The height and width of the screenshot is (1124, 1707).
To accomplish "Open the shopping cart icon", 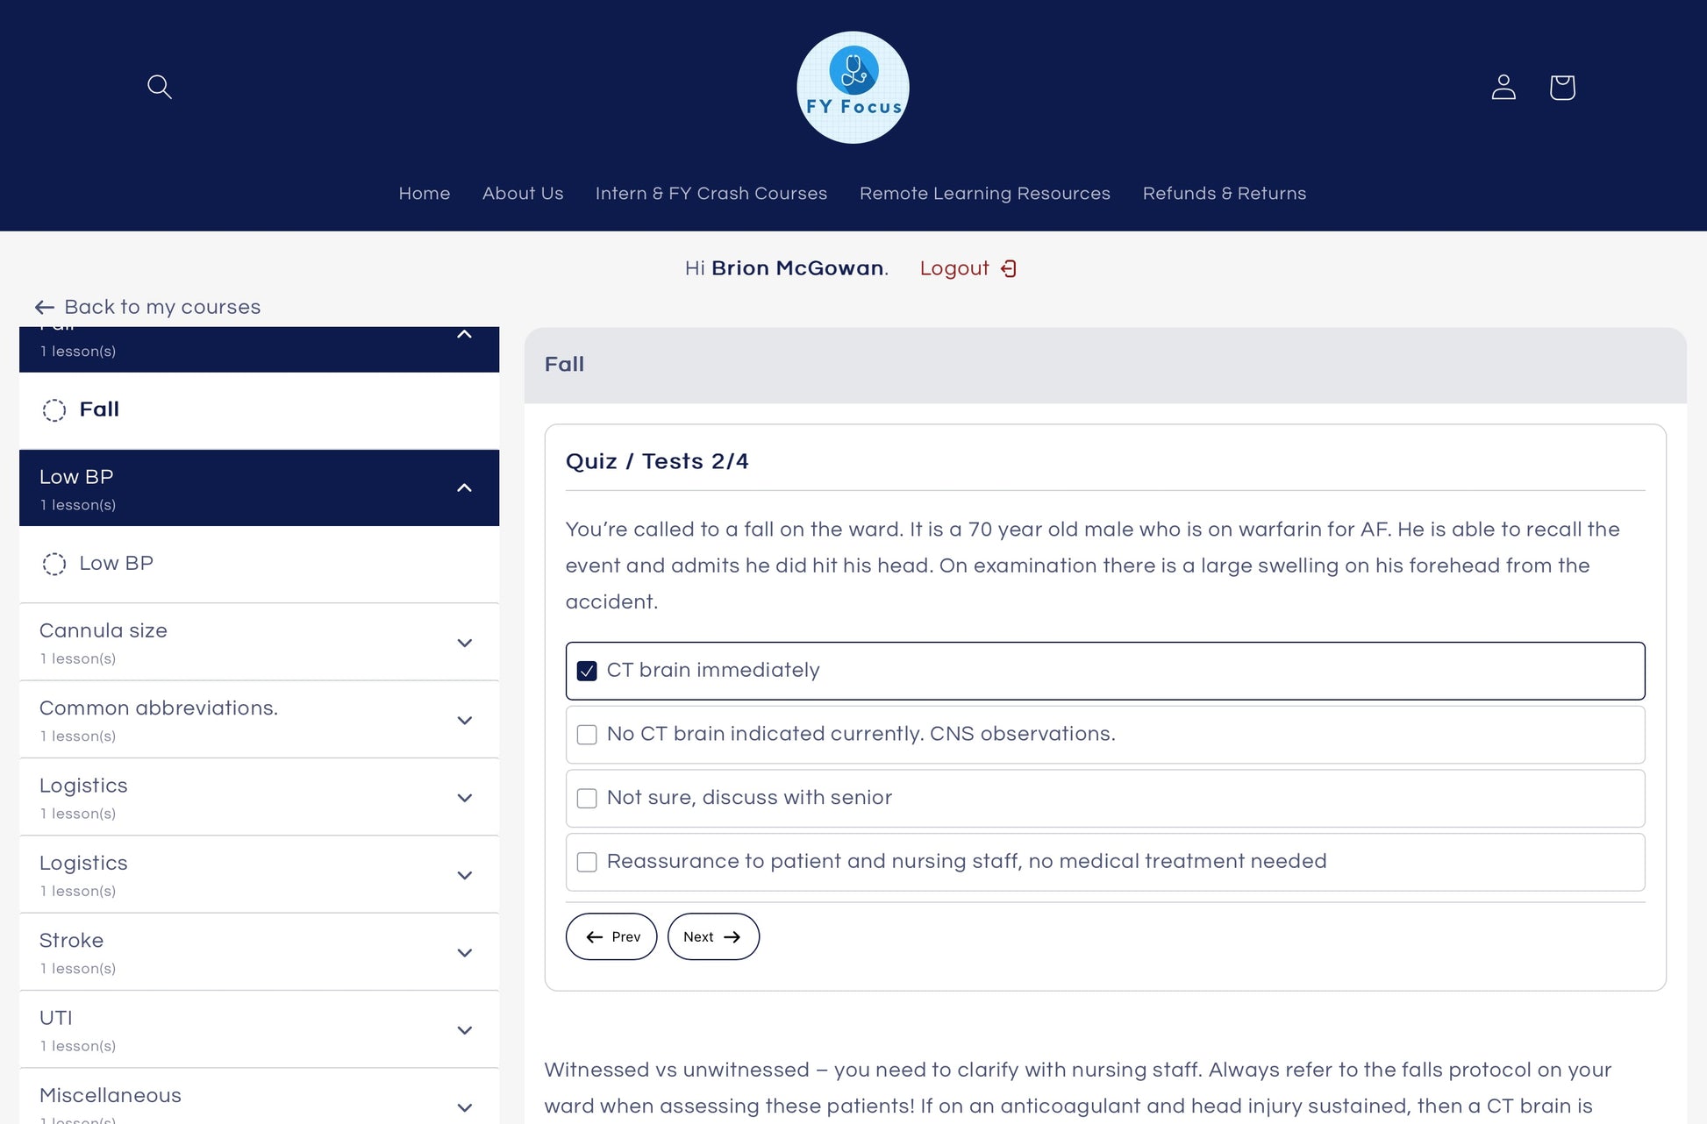I will click(1562, 87).
